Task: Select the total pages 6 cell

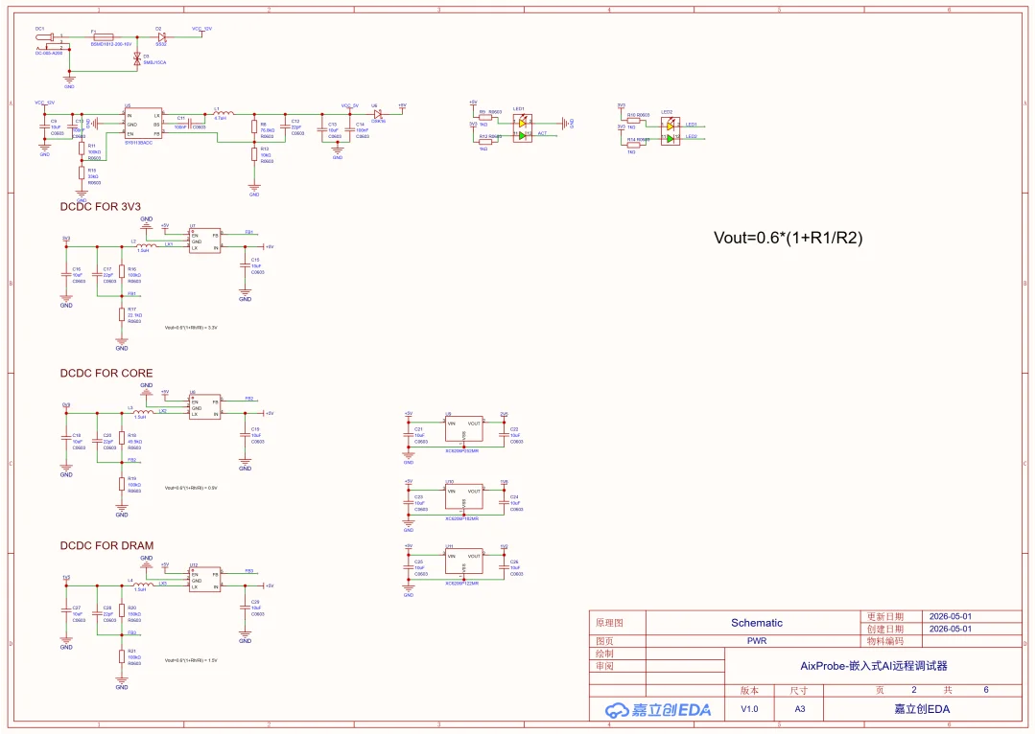Action: (x=986, y=690)
